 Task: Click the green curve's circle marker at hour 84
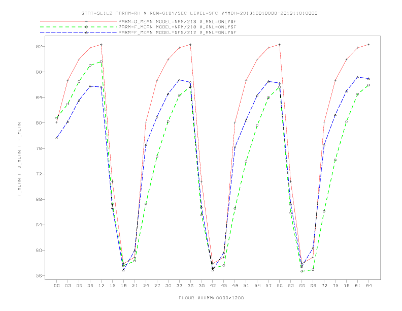click(368, 85)
